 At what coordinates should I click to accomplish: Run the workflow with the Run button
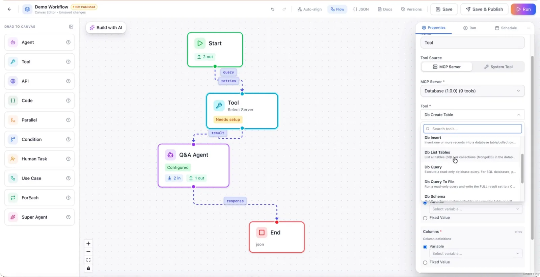[523, 9]
